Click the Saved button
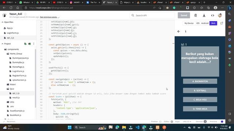The height and width of the screenshot is (131, 234). click(x=184, y=15)
